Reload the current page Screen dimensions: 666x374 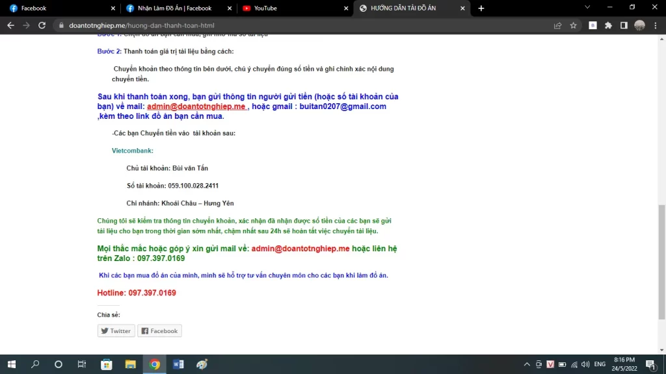(42, 25)
